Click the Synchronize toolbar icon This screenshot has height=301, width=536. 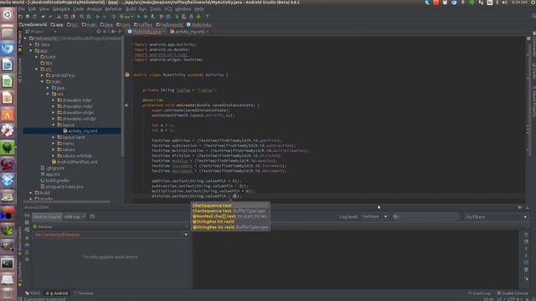[34, 17]
